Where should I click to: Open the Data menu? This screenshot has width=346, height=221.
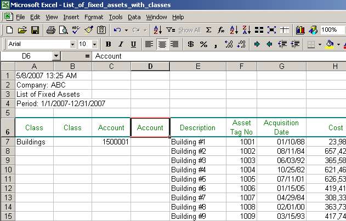point(134,17)
